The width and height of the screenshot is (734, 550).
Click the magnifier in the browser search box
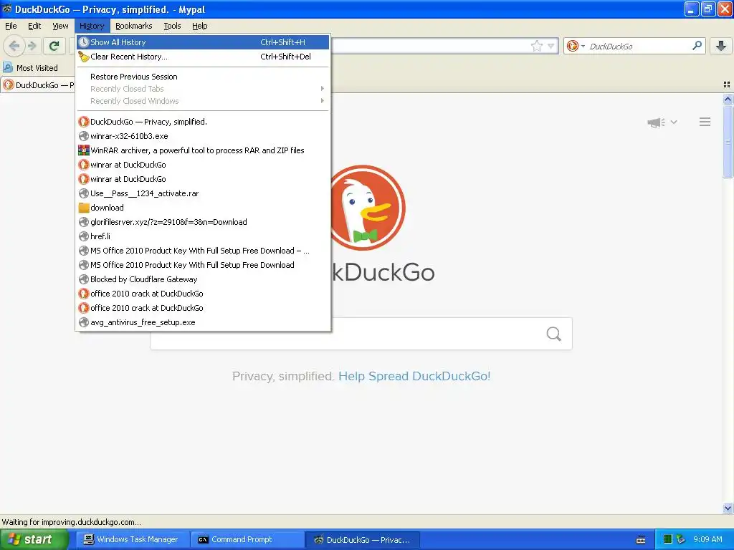[x=697, y=46]
